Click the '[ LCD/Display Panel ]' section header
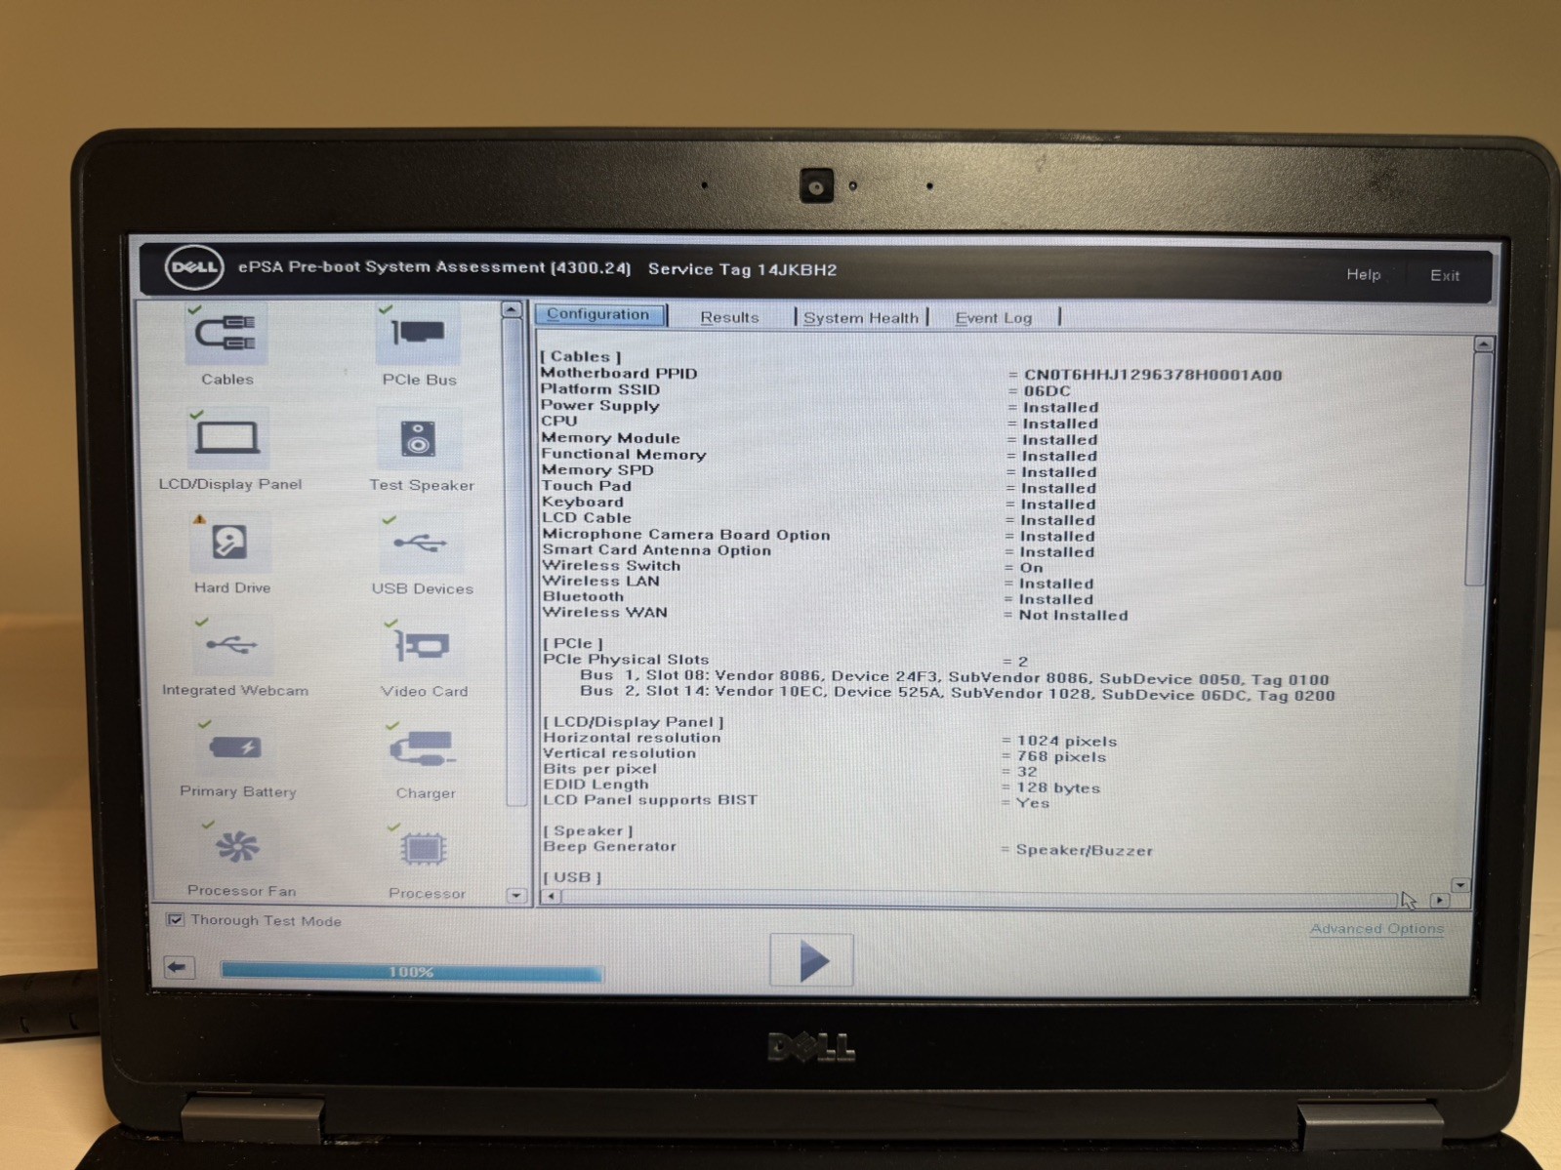Viewport: 1561px width, 1170px height. tap(634, 723)
